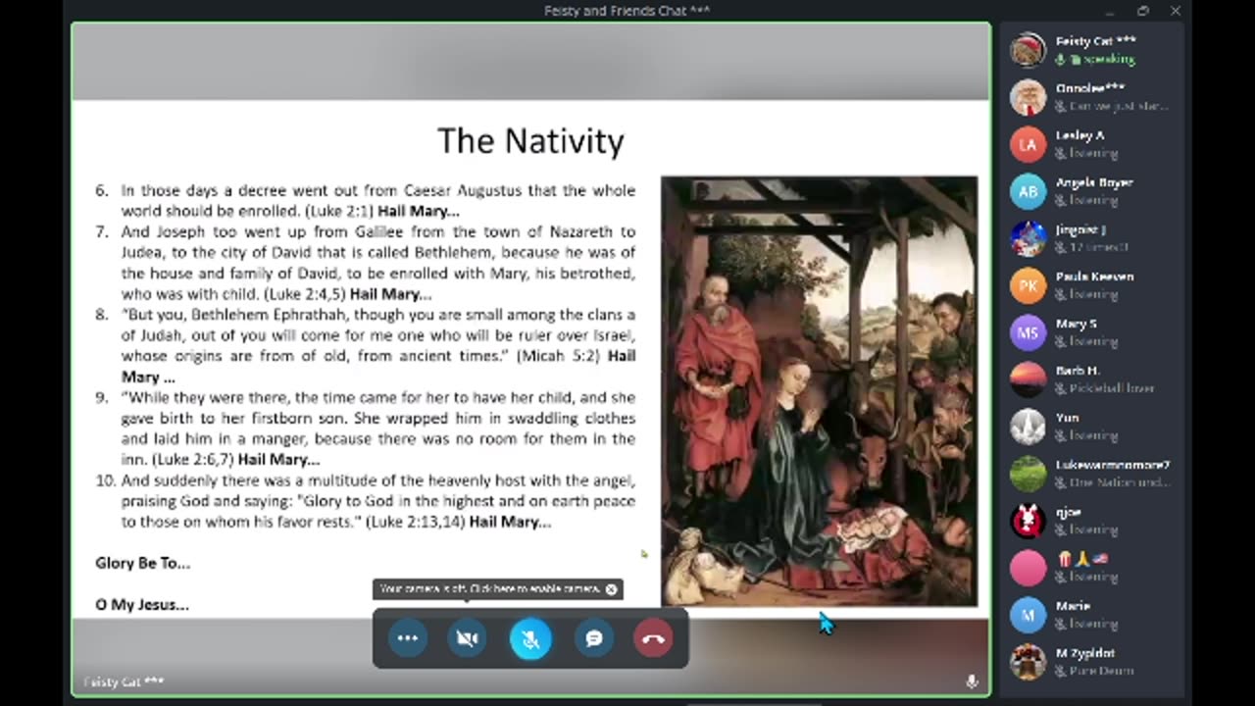The height and width of the screenshot is (706, 1255).
Task: Click the Nativity painting in shared slide
Action: [819, 390]
